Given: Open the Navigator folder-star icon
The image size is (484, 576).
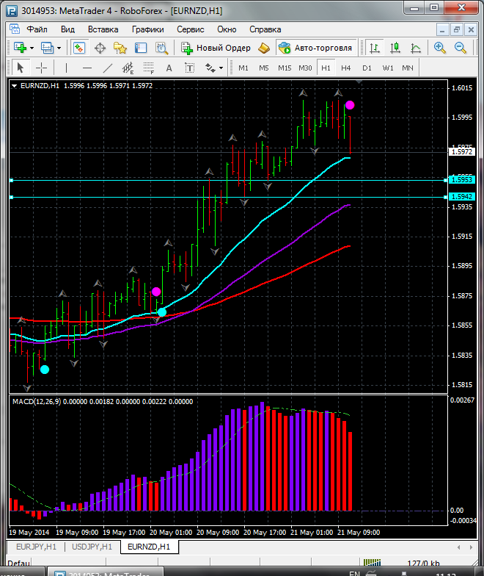Looking at the screenshot, I should [120, 48].
